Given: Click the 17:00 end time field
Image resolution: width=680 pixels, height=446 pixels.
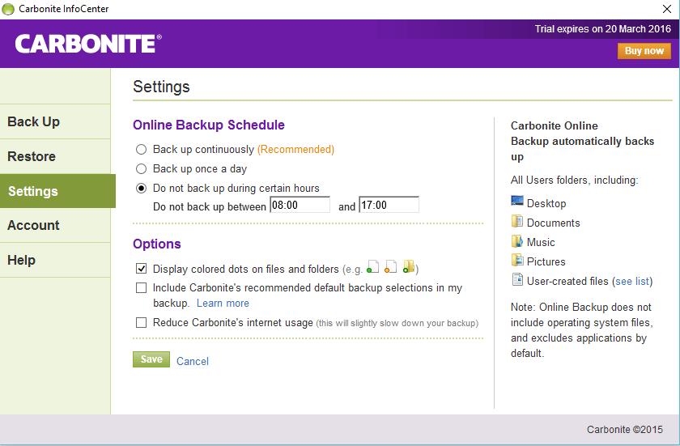Looking at the screenshot, I should pos(389,205).
